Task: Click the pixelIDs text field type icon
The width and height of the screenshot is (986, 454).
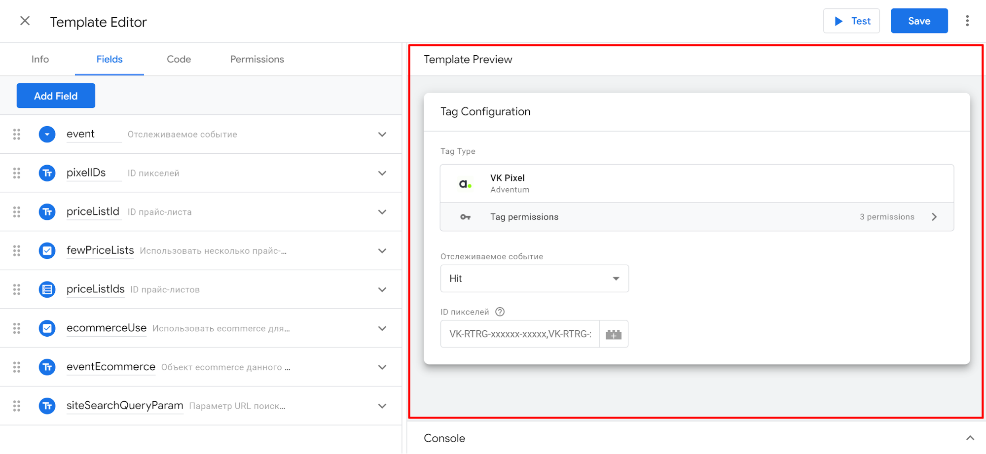Action: tap(47, 173)
